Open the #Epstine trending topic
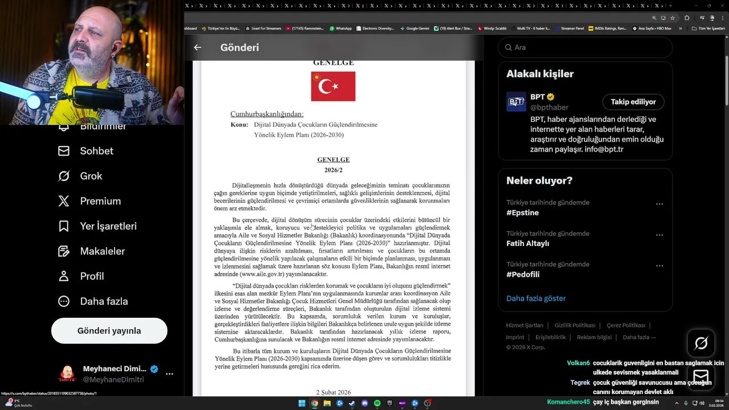 [522, 212]
